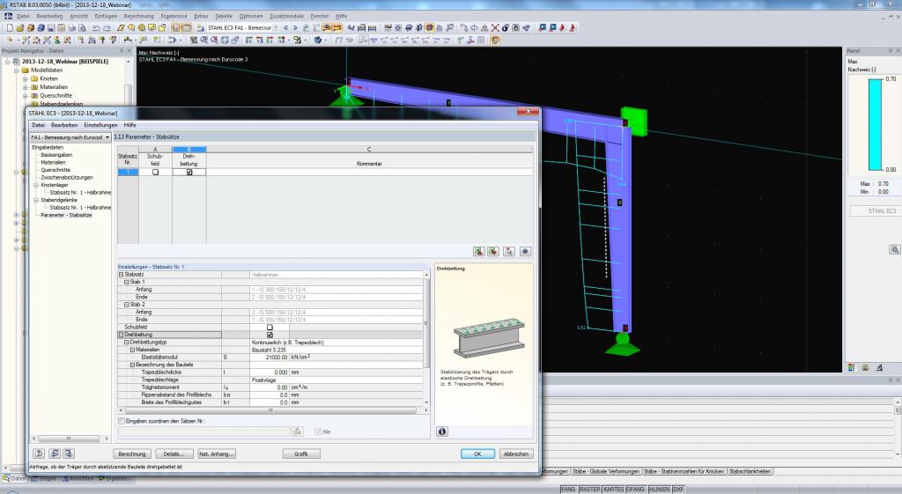Click the save diskette toolbar icon

(51, 27)
